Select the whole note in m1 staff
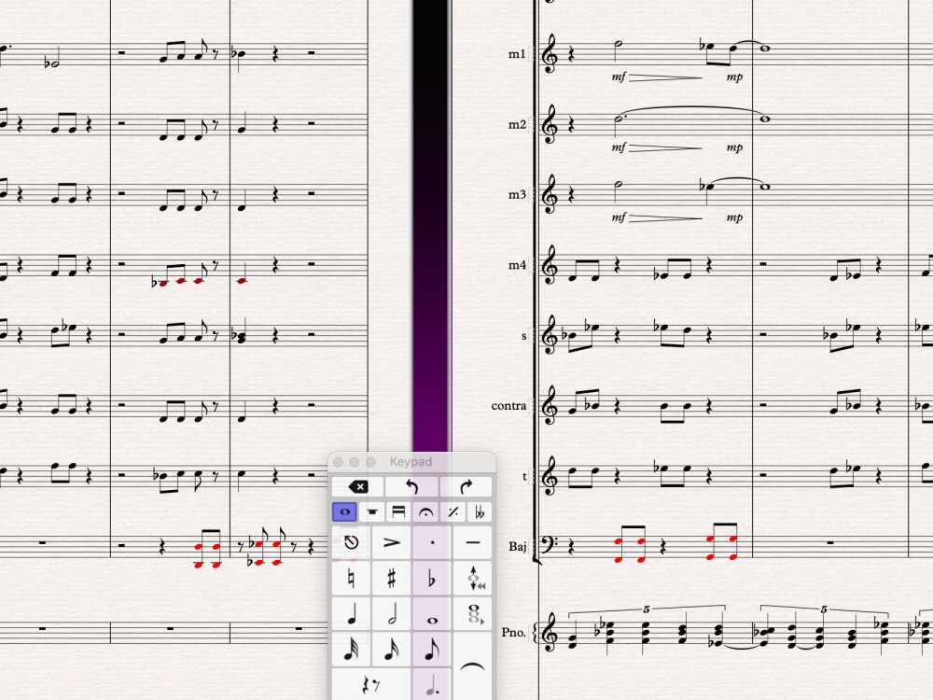Viewport: 933px width, 700px height. click(765, 49)
